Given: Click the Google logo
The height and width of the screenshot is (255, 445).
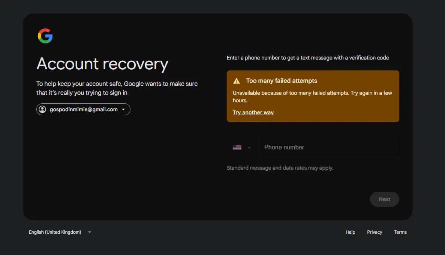Looking at the screenshot, I should tap(45, 36).
